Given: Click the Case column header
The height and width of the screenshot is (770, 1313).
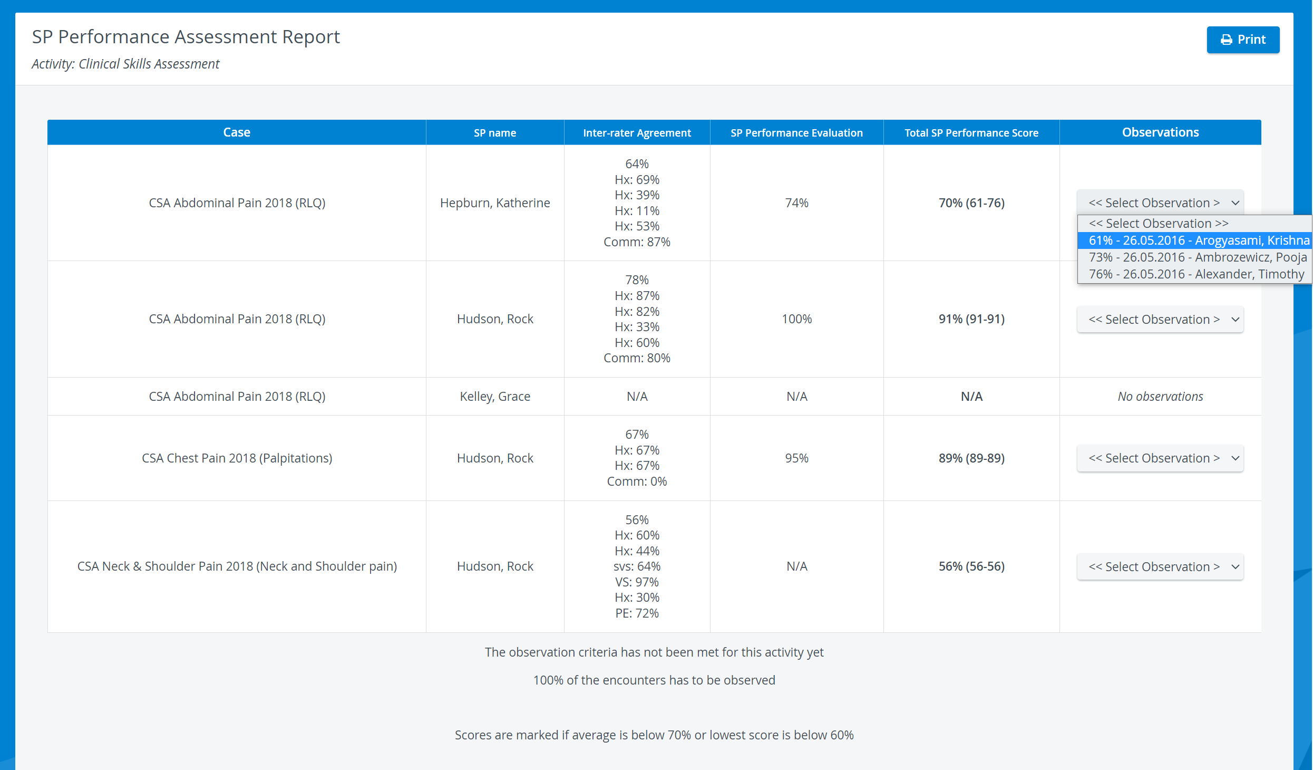Looking at the screenshot, I should [237, 132].
